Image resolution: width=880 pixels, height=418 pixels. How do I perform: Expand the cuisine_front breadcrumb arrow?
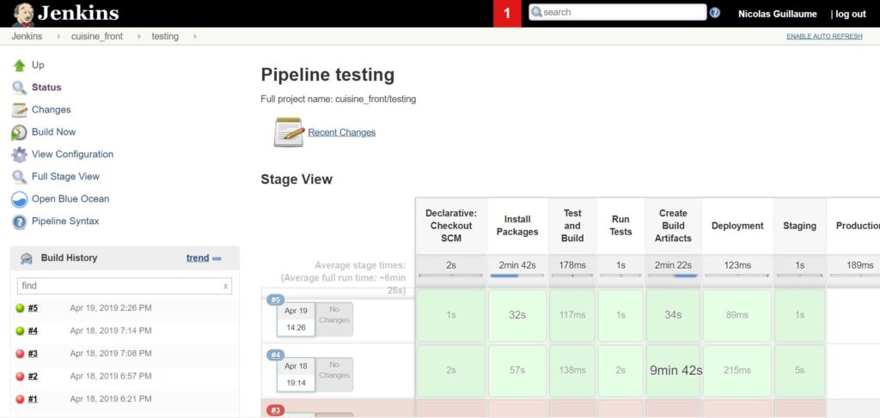pyautogui.click(x=140, y=36)
